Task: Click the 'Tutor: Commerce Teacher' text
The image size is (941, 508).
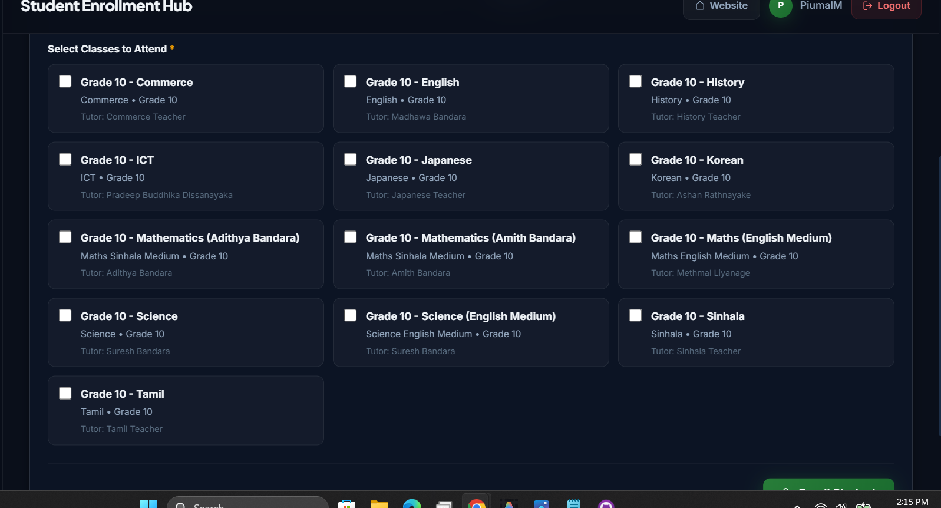Action: [133, 117]
